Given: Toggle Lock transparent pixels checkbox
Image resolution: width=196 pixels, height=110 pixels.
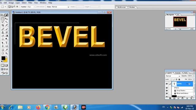Looking at the screenshot, I should [x=171, y=79].
